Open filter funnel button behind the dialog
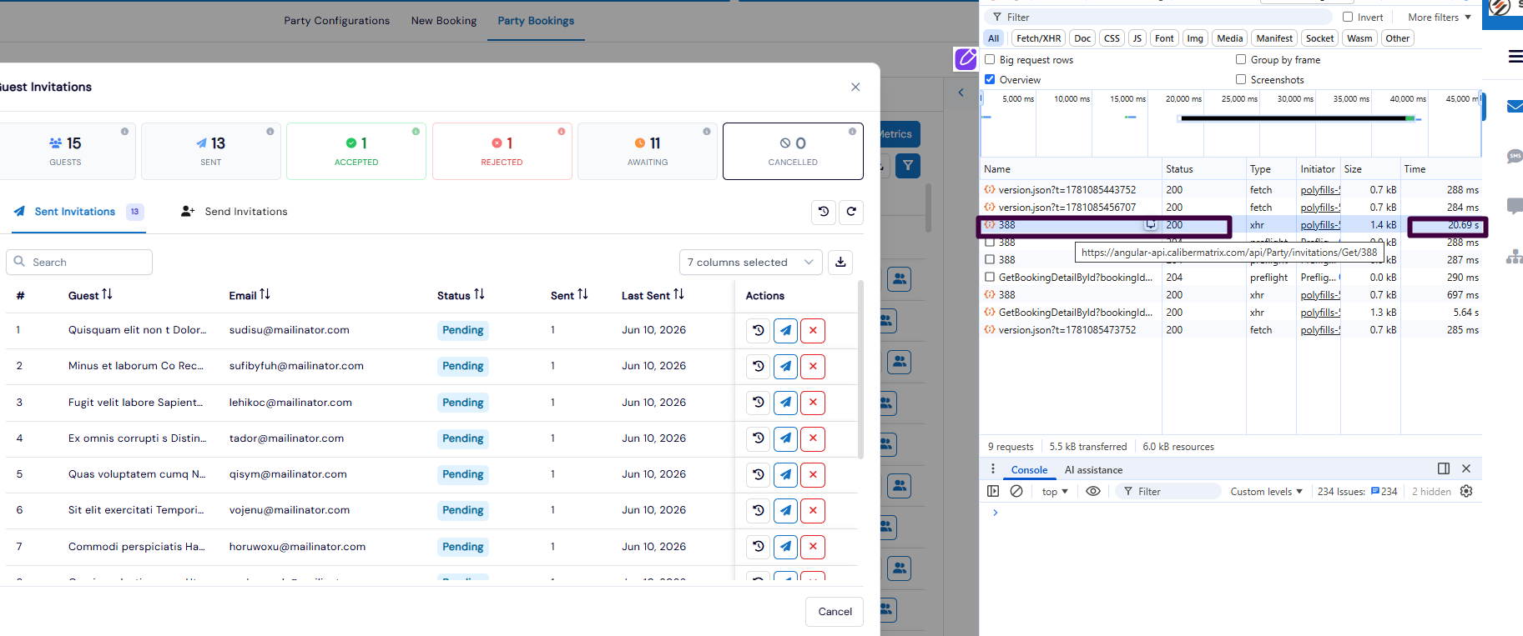 point(908,166)
